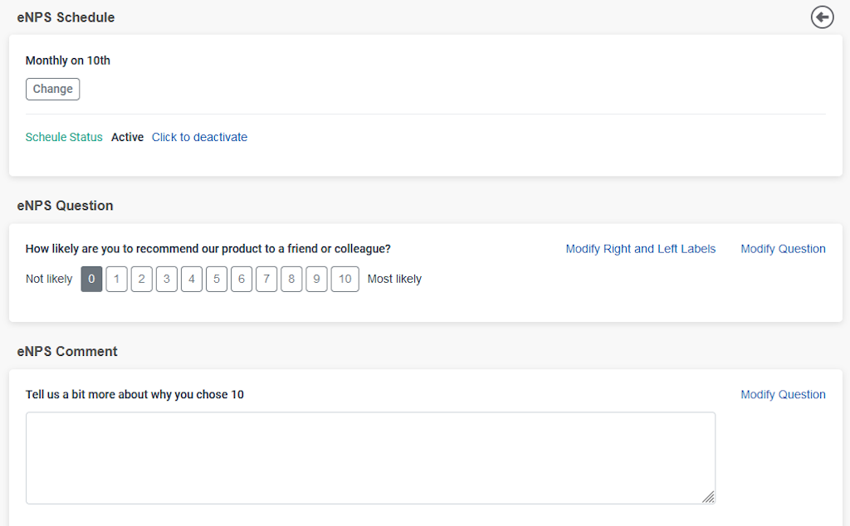Pick score 9 on rating scale
Image resolution: width=850 pixels, height=526 pixels.
315,280
